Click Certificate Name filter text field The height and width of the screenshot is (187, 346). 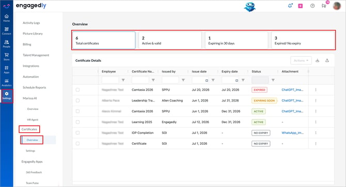[x=140, y=80]
